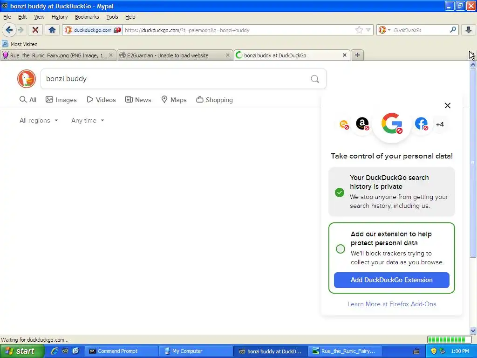
Task: Select the bonzi buddy at DuckDuckGo tab
Action: (292, 55)
